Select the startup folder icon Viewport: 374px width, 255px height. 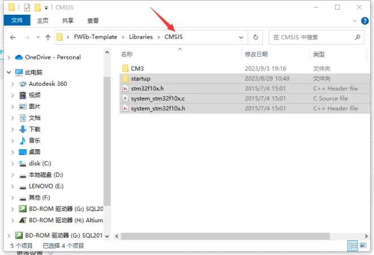125,79
